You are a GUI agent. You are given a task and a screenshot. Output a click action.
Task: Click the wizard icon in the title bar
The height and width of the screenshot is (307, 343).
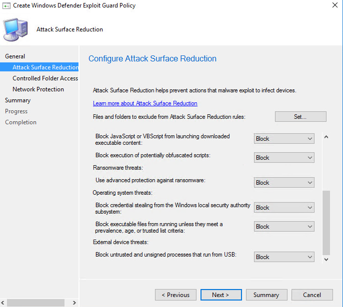[6, 5]
